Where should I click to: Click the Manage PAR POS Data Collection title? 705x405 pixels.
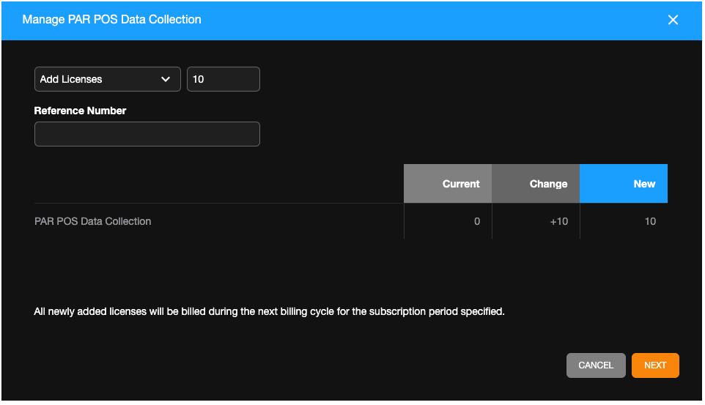click(111, 20)
